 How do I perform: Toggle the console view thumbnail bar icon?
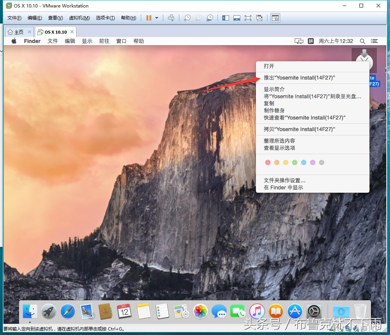pos(237,18)
